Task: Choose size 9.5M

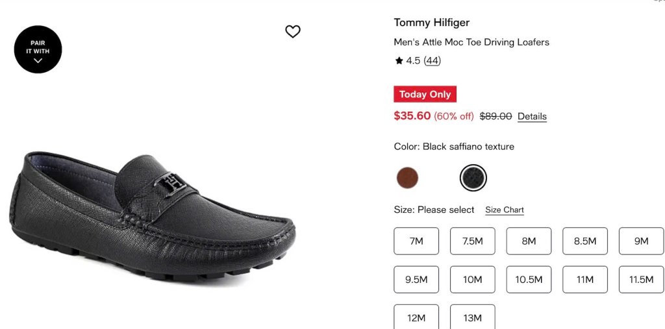Action: point(416,280)
